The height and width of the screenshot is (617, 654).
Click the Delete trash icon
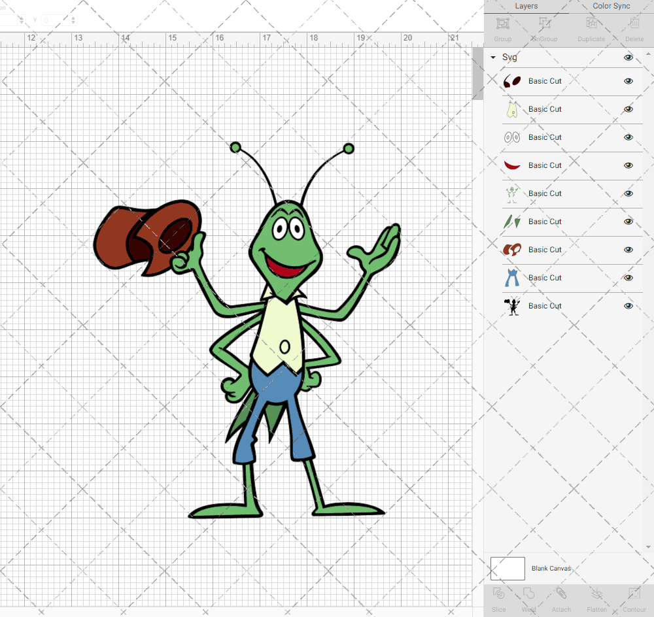634,24
